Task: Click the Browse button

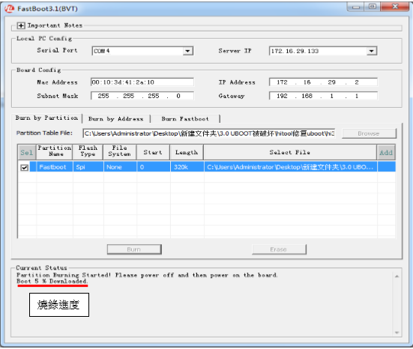Action: [369, 133]
